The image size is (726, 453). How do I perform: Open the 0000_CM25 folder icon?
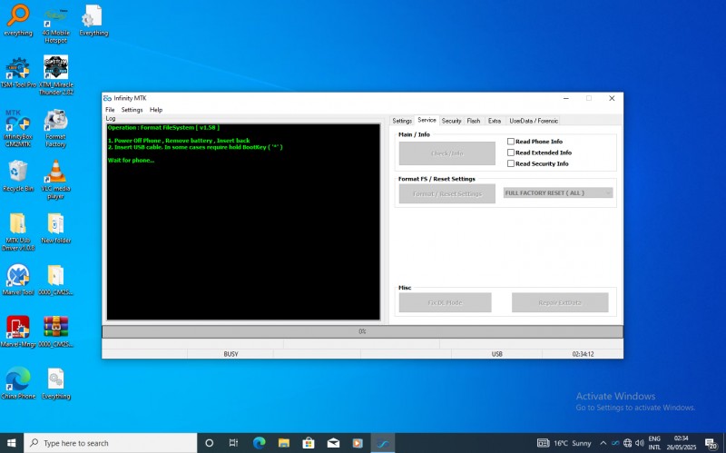coord(56,281)
